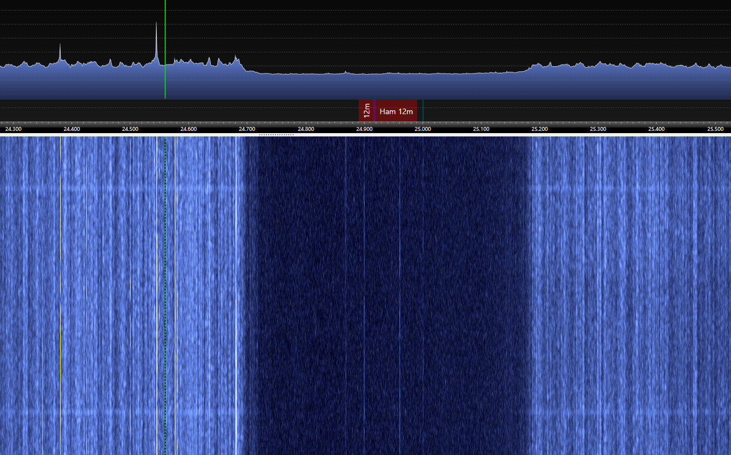Viewport: 731px width, 455px height.
Task: Click the 25.200 frequency scale label
Action: point(540,129)
